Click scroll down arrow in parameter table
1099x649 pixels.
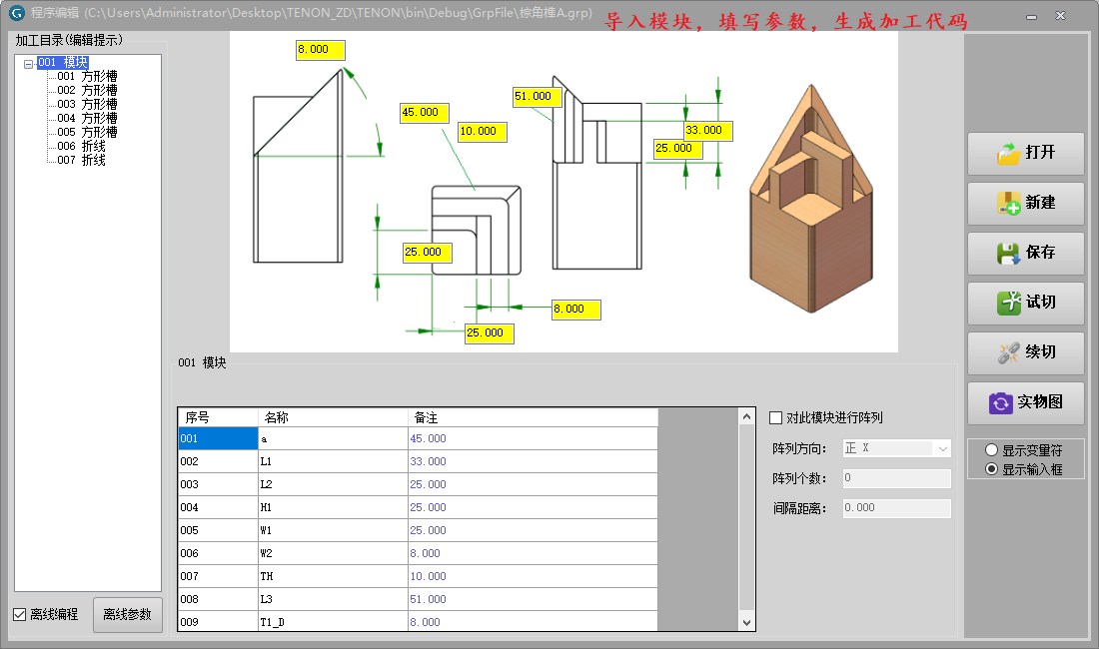[746, 622]
